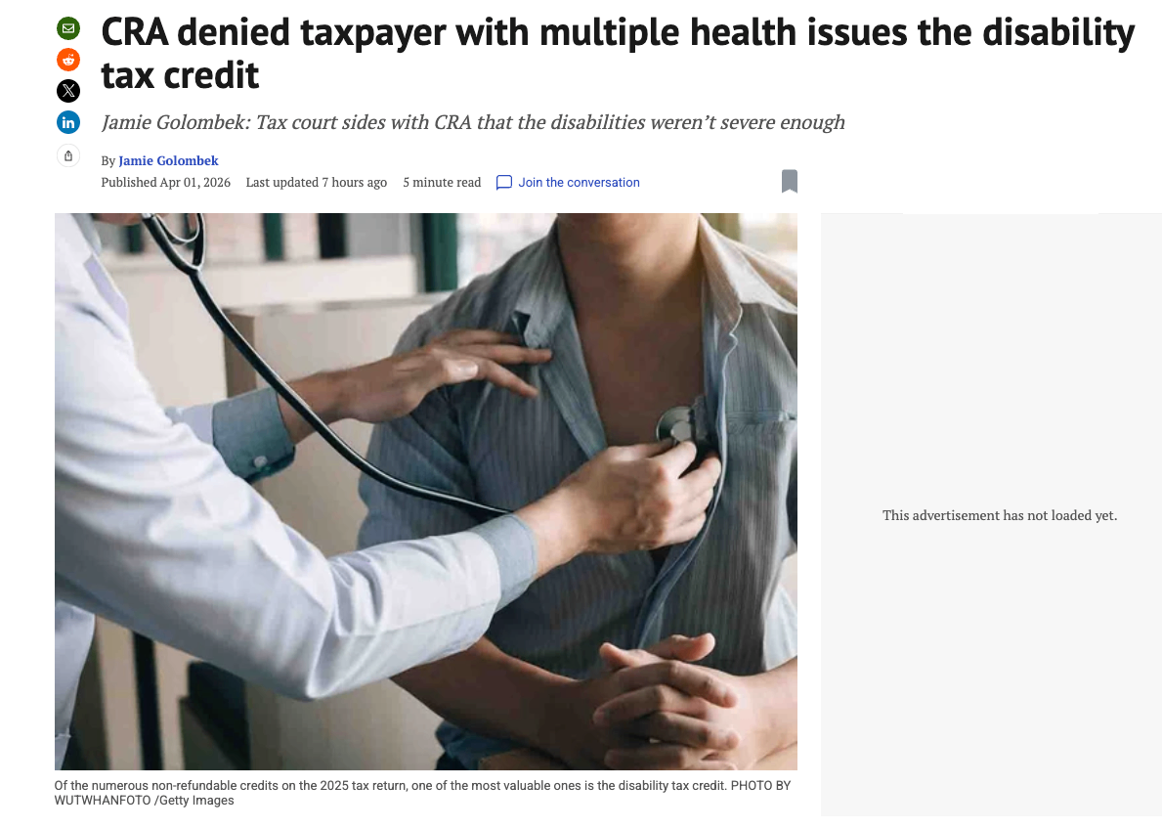Share the article via the email icon
1162x829 pixels.
68,28
